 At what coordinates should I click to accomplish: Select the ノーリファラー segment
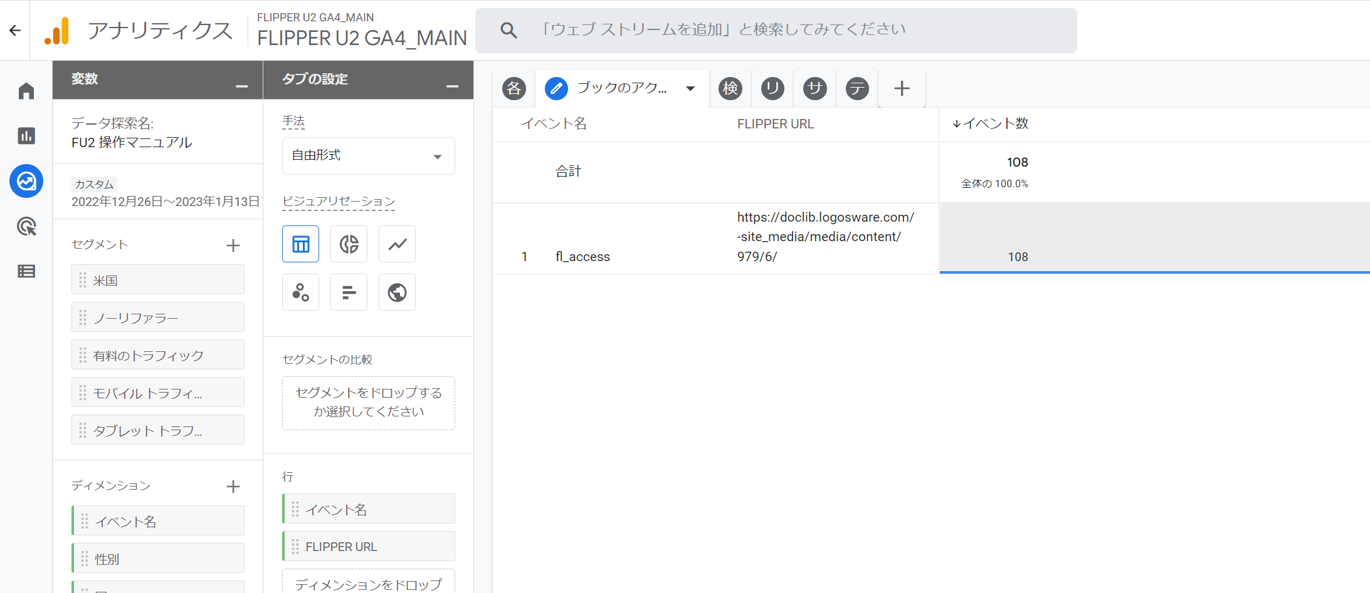[158, 317]
